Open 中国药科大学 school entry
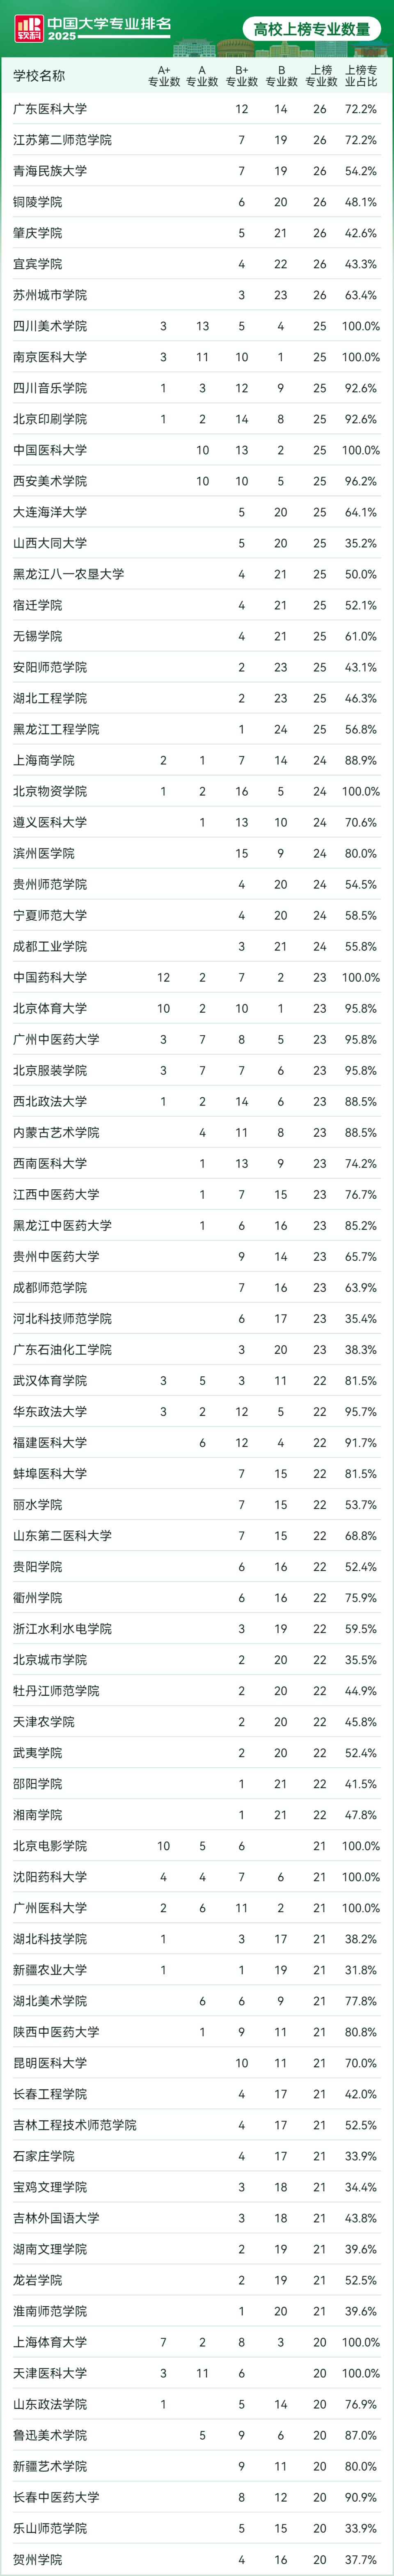This screenshot has width=394, height=2576. 50,977
